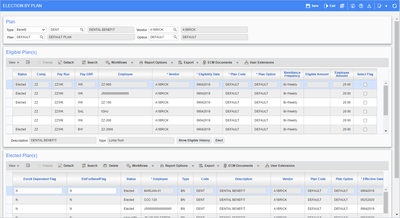
Task: Open the Option DEFAULT lookup magnifier
Action: (x=175, y=37)
